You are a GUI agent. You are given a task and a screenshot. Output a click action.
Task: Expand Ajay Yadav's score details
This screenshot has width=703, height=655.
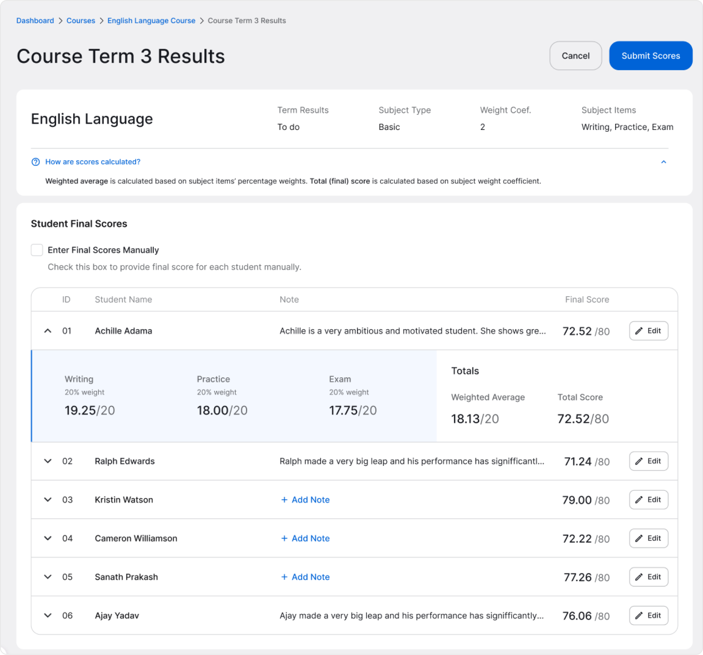tap(47, 615)
